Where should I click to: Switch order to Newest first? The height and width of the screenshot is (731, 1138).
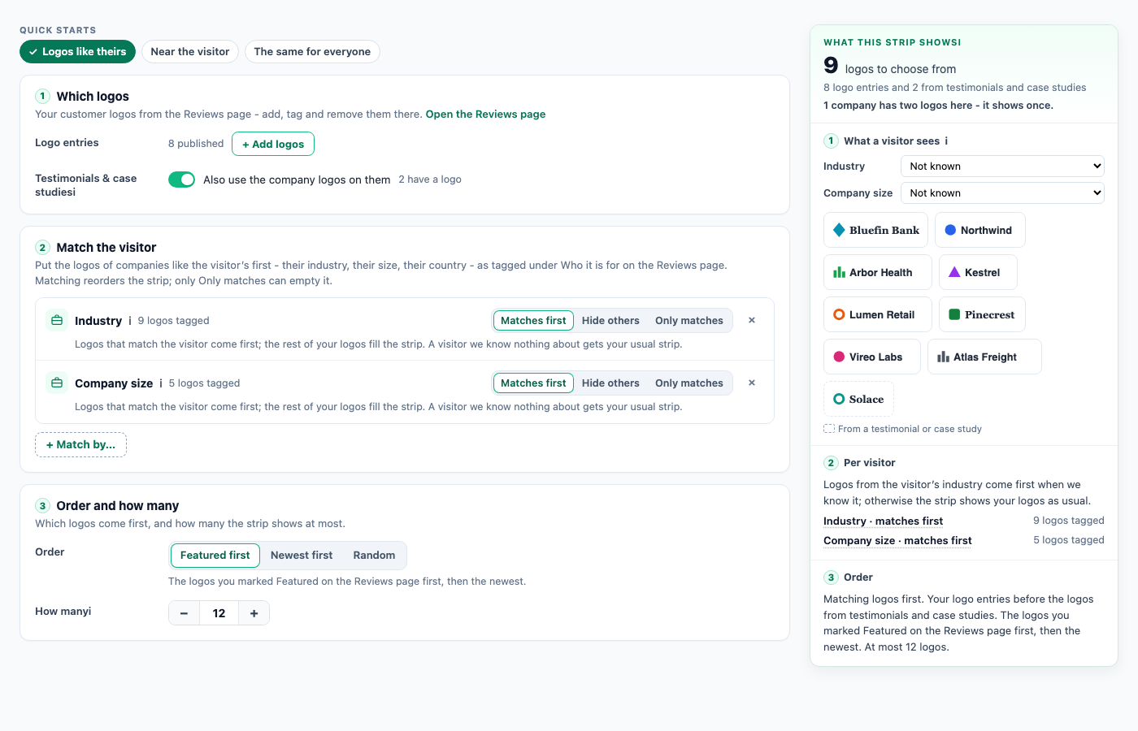302,555
